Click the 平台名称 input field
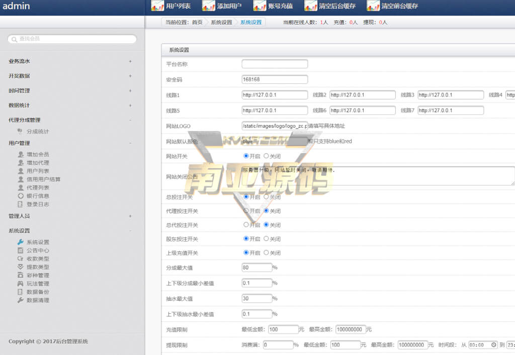515x355 pixels. pos(275,64)
